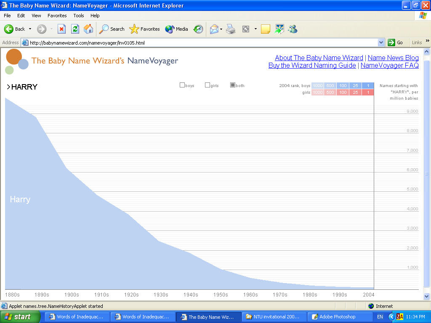Stop page loading with the red X icon
The image size is (431, 323).
click(61, 29)
